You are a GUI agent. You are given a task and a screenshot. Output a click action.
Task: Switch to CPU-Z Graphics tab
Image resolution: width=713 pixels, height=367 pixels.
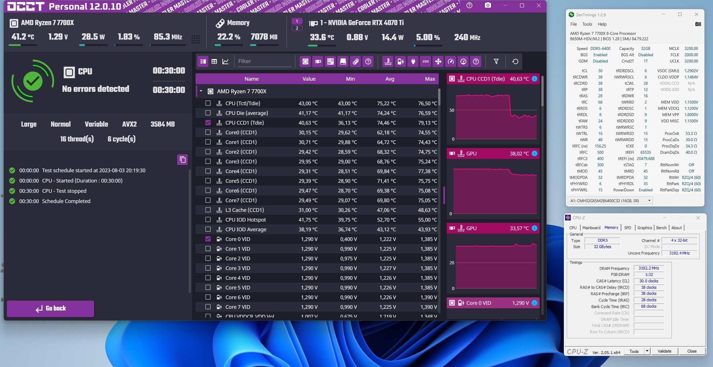(x=645, y=228)
